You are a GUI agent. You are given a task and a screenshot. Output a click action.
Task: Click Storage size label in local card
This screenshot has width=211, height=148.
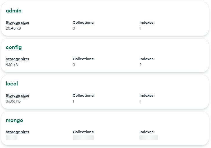(17, 96)
